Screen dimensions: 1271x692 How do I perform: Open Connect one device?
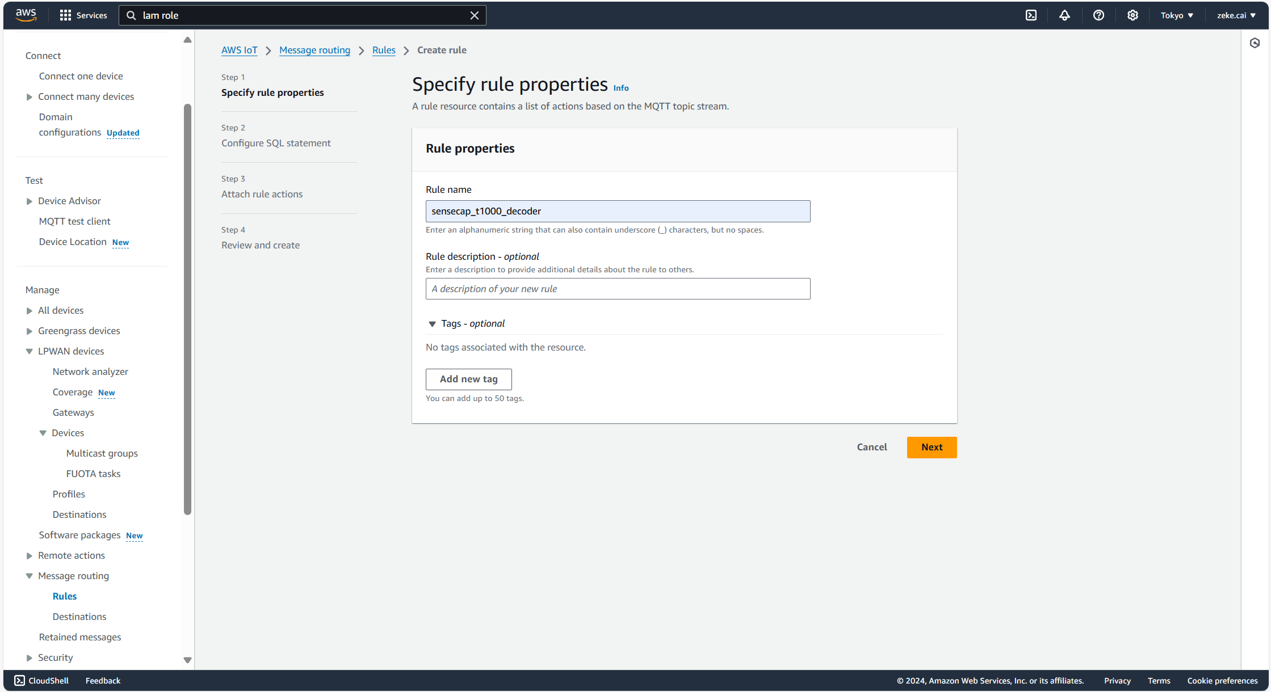(x=81, y=76)
